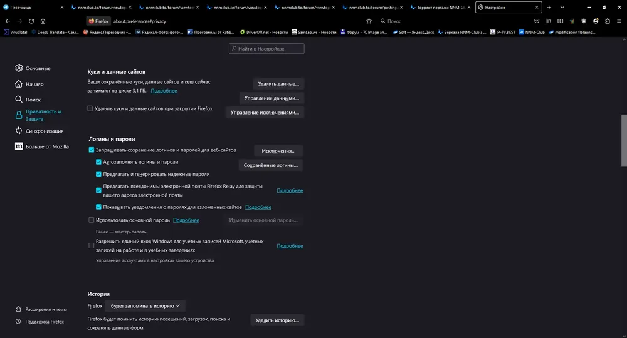Bookmark this page with the star icon

tap(369, 21)
